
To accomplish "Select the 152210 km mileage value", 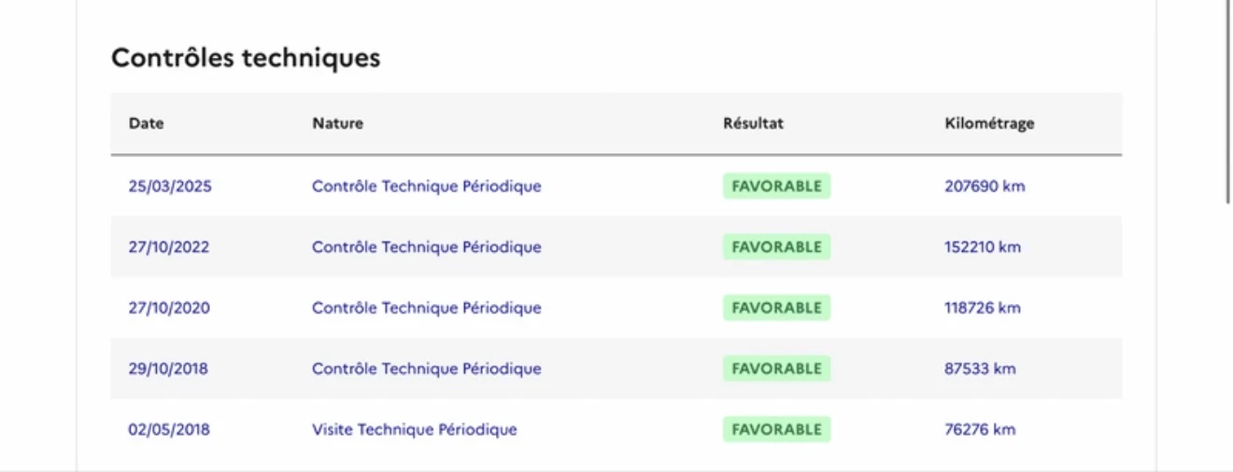I will (983, 247).
